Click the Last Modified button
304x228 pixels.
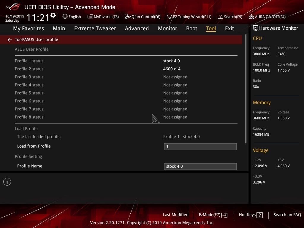(x=176, y=215)
